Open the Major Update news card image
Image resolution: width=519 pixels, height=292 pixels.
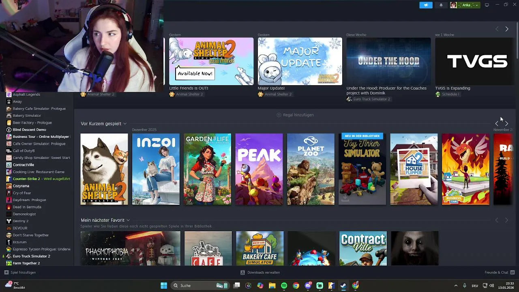(x=300, y=61)
